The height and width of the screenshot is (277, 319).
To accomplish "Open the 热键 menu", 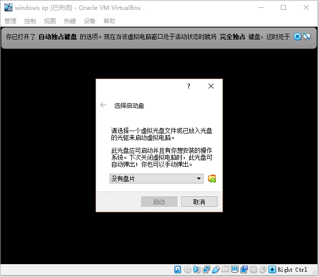I will coord(70,21).
